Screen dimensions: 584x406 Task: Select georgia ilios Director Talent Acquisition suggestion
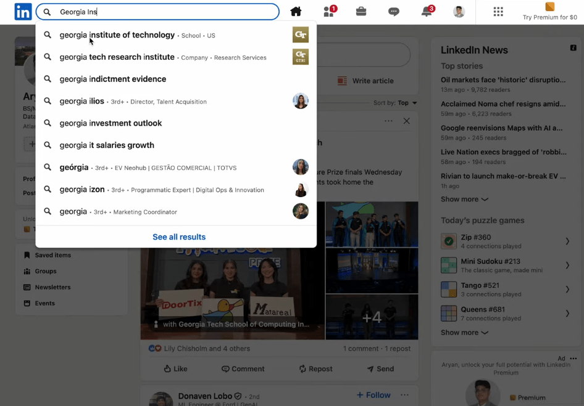pyautogui.click(x=176, y=101)
